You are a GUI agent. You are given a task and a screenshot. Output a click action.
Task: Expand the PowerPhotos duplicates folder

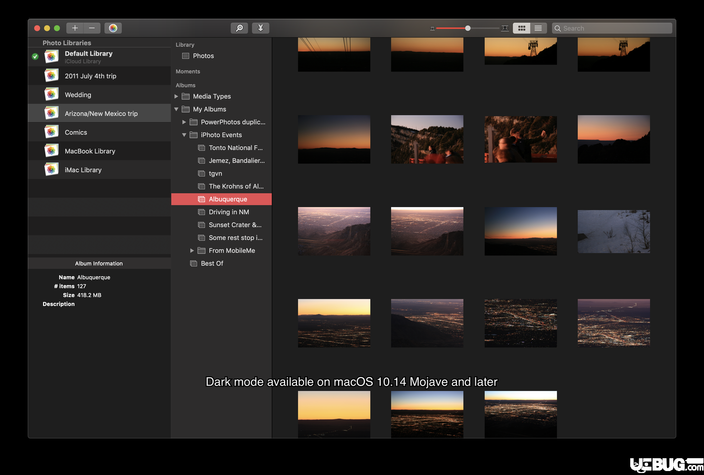click(x=184, y=122)
